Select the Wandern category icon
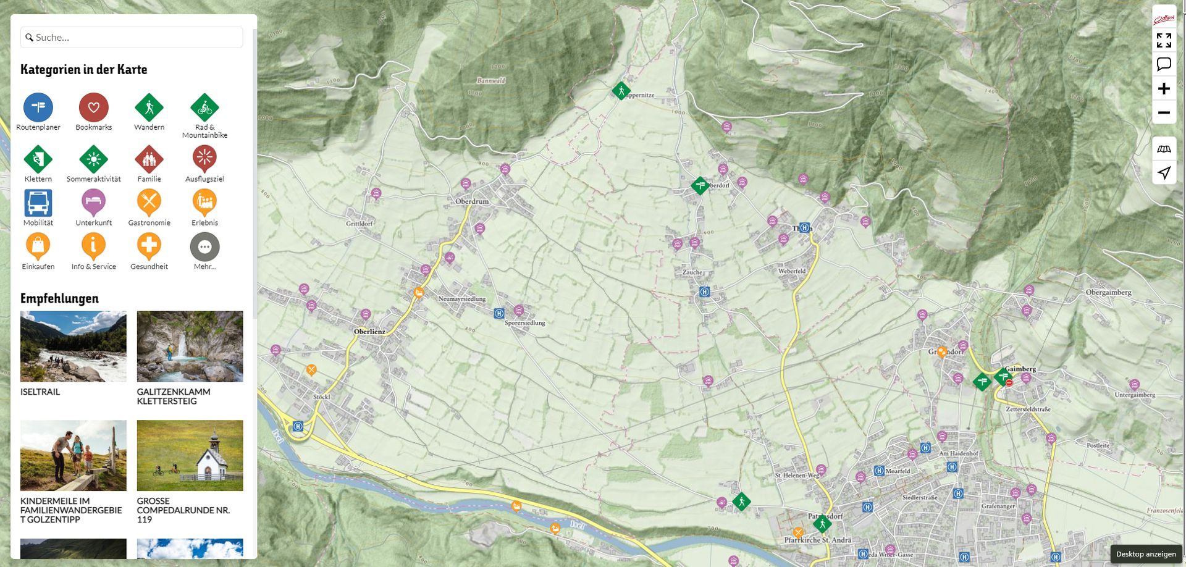Screen dimensions: 1186x567 149,107
